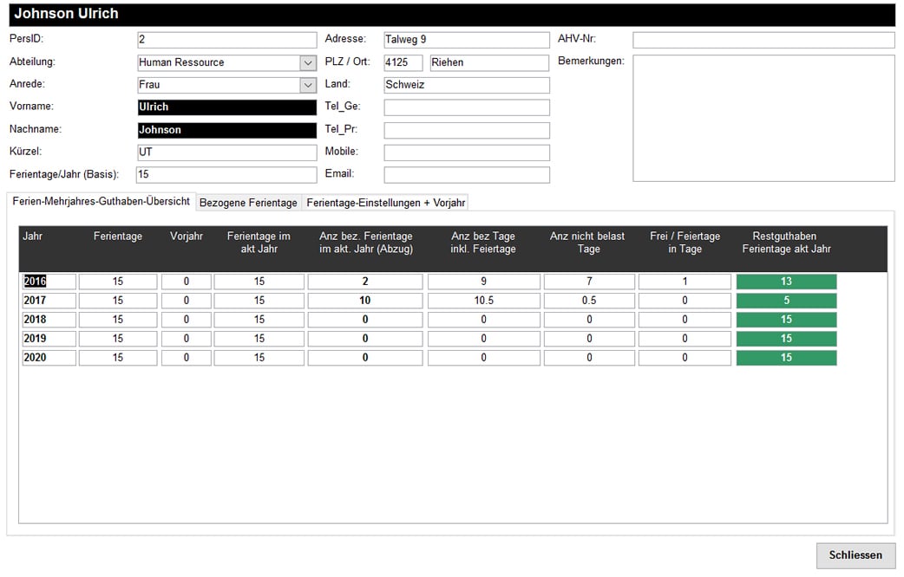Focus the Ferientage/Jahr (Basis) field
Viewport: 904px width, 577px height.
tap(226, 175)
